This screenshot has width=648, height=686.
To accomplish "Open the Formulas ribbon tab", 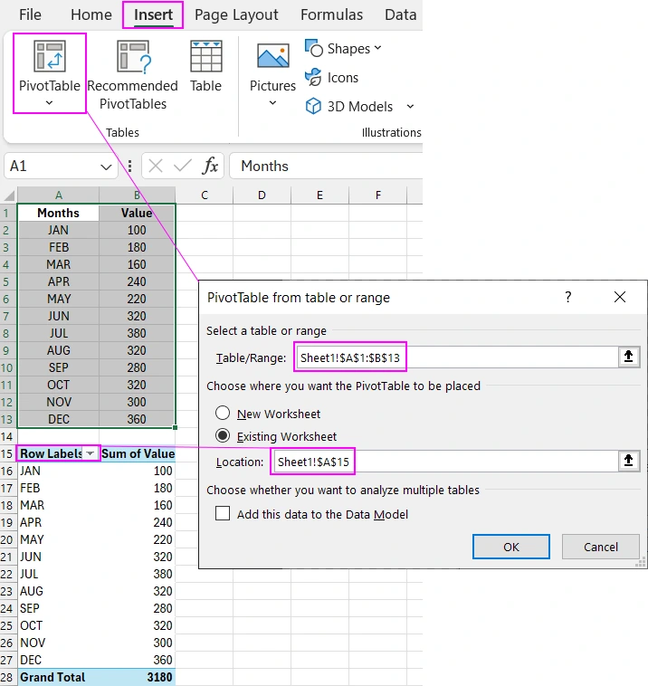I will (331, 14).
